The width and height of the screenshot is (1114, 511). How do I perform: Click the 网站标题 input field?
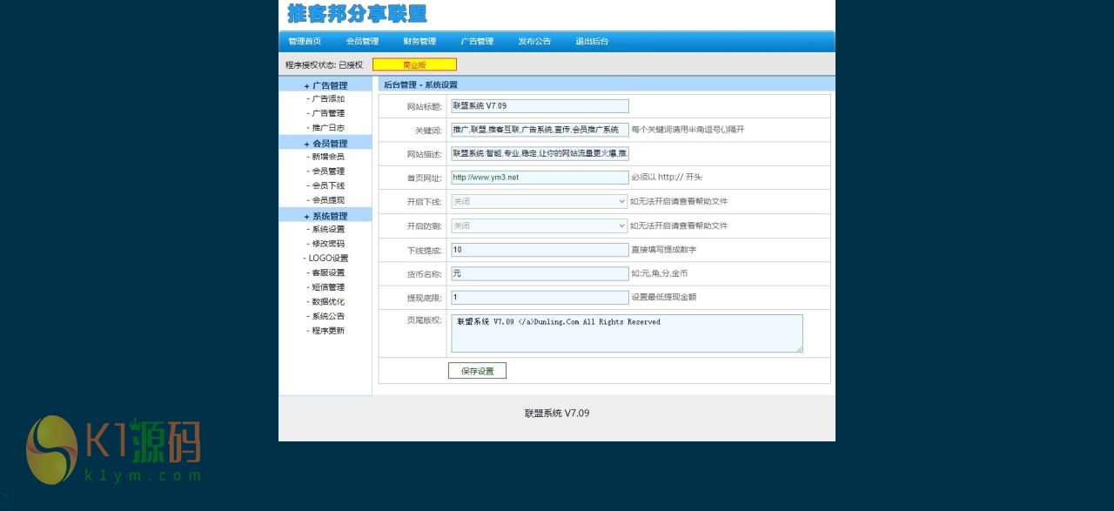(x=539, y=106)
